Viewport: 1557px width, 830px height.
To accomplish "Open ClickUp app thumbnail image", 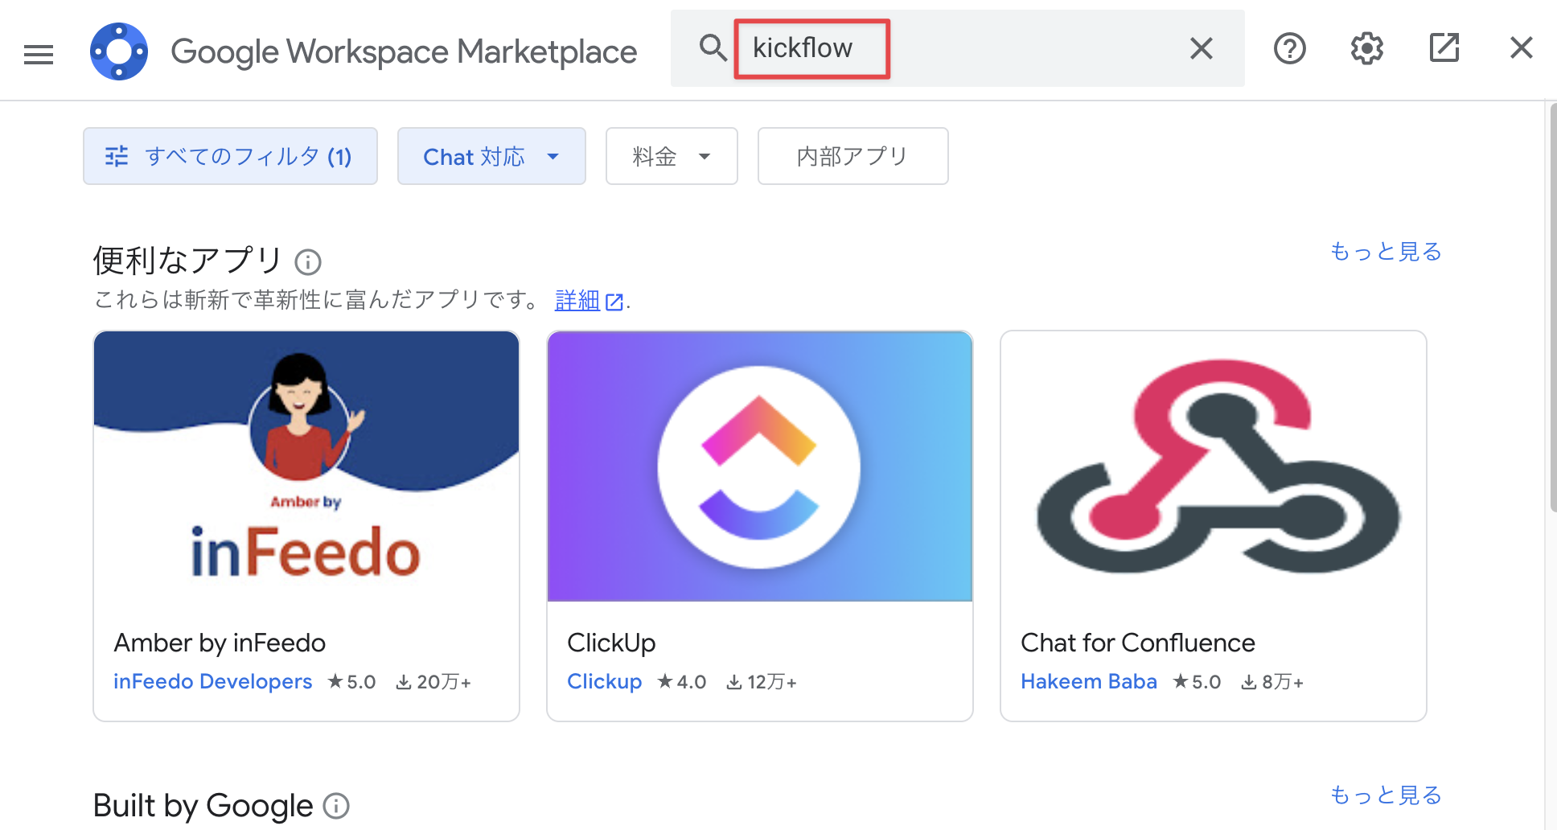I will click(x=760, y=466).
